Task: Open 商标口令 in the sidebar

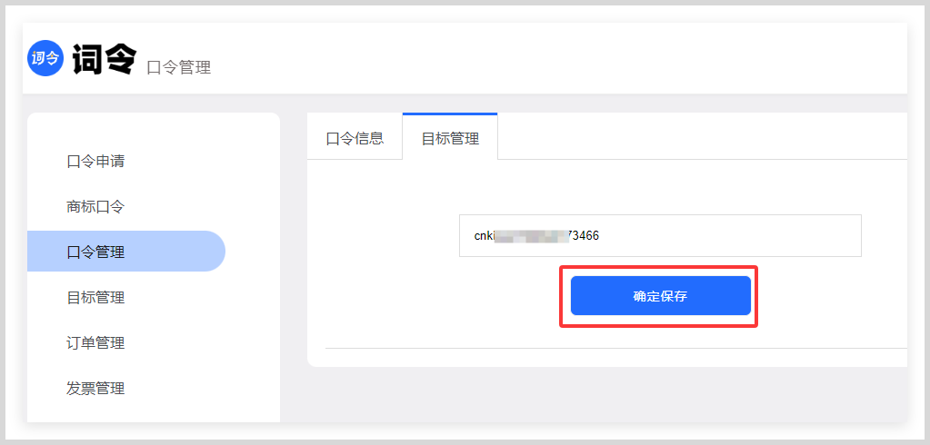Action: [x=95, y=207]
